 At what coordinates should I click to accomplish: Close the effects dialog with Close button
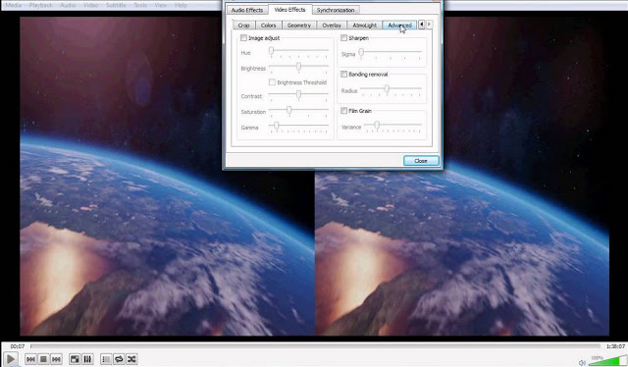coord(421,161)
